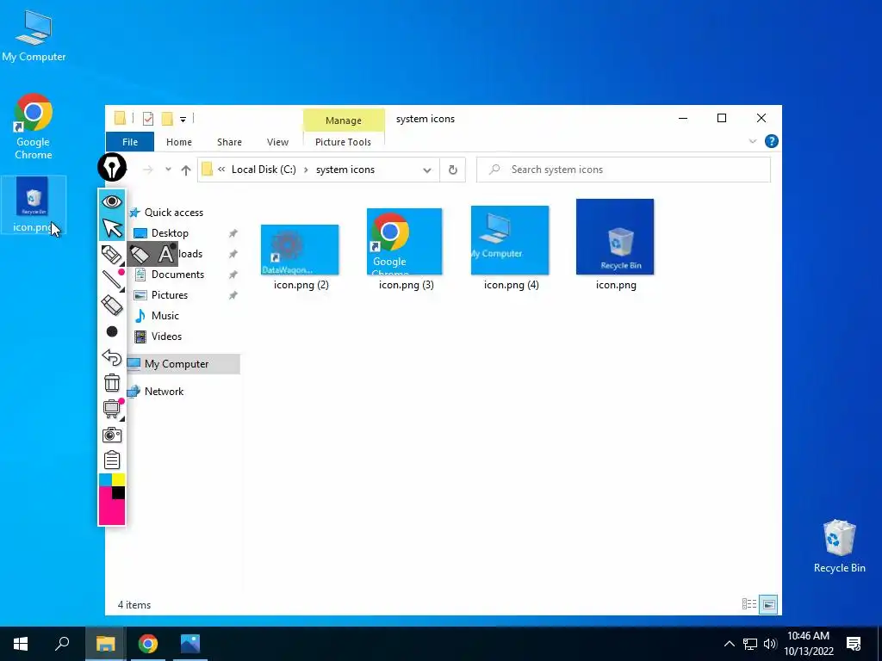Select the icon.png (4) My Computer thumbnail

(510, 241)
